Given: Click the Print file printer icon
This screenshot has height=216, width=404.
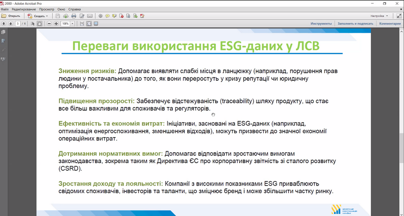Looking at the screenshot, I should tap(74, 16).
